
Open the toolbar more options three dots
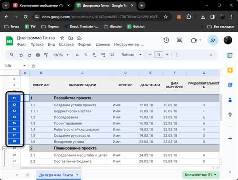[177, 55]
